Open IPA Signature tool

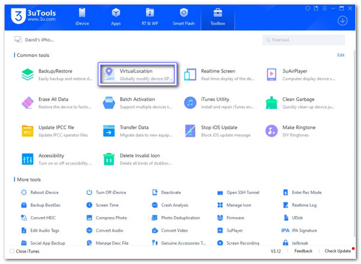299,230
